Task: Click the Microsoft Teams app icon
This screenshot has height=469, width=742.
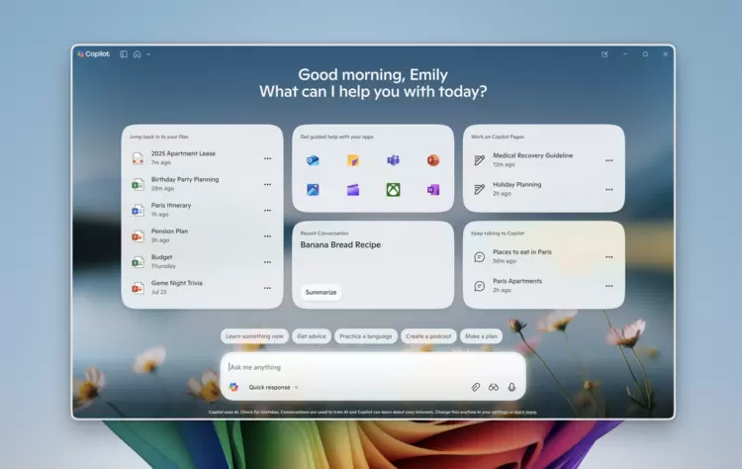Action: click(x=393, y=160)
